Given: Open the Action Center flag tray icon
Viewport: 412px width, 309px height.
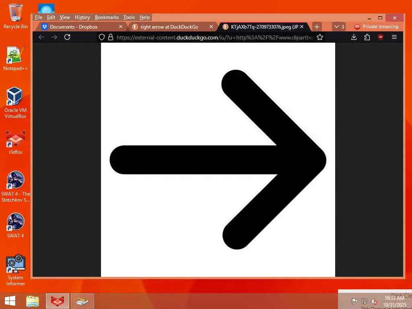Looking at the screenshot, I should 354,301.
